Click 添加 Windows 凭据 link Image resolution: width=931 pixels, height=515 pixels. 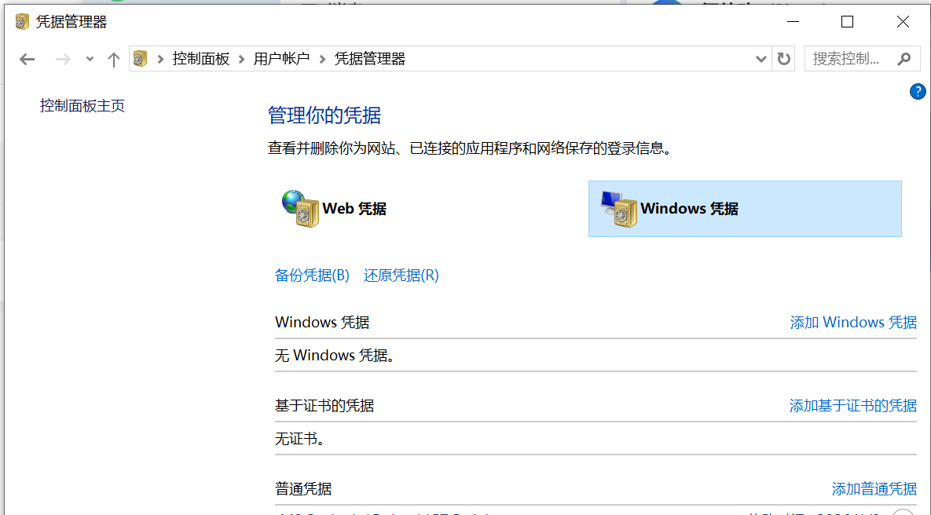853,322
